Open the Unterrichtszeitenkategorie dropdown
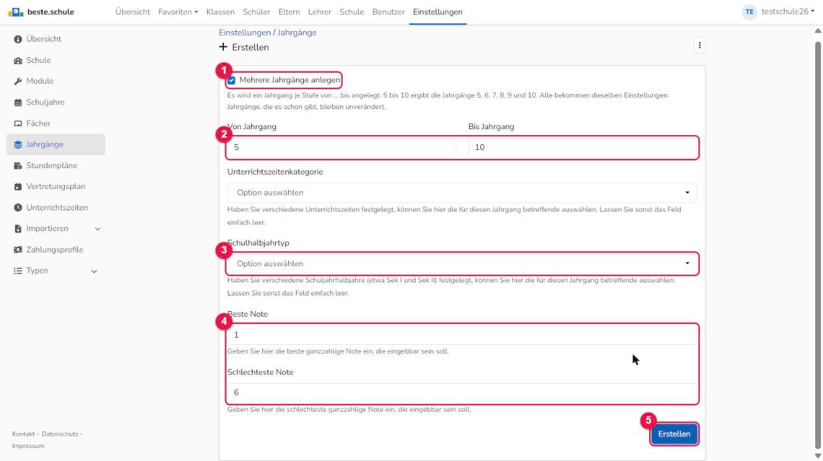The height and width of the screenshot is (461, 823). 462,193
